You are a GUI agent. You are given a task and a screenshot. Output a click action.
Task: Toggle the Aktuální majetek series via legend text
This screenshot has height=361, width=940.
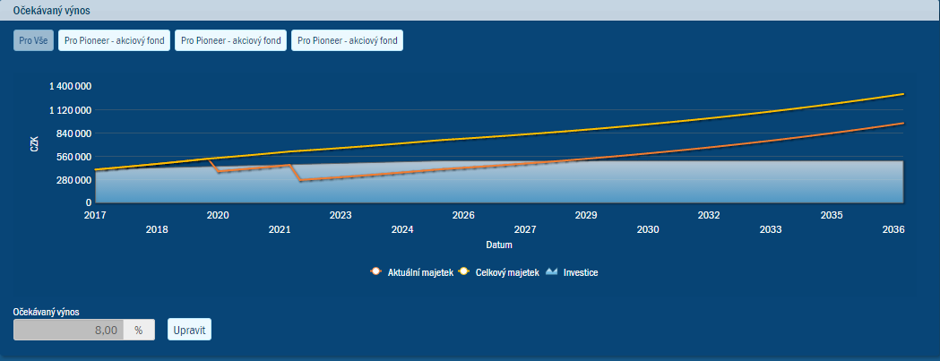coord(419,271)
